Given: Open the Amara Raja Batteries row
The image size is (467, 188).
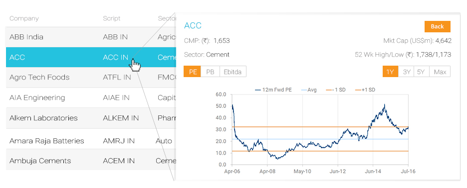Looking at the screenshot, I should click(x=91, y=140).
